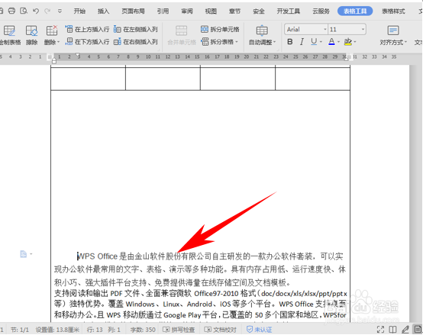Toggle italic formatting
Screen dimensions: 423x335
302,42
